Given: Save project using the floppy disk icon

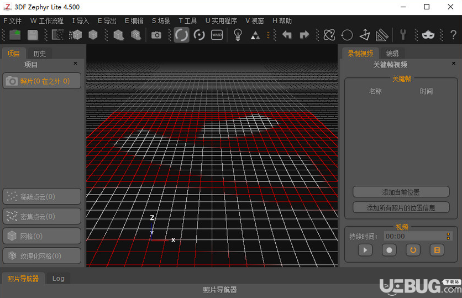Looking at the screenshot, I should pyautogui.click(x=33, y=35).
